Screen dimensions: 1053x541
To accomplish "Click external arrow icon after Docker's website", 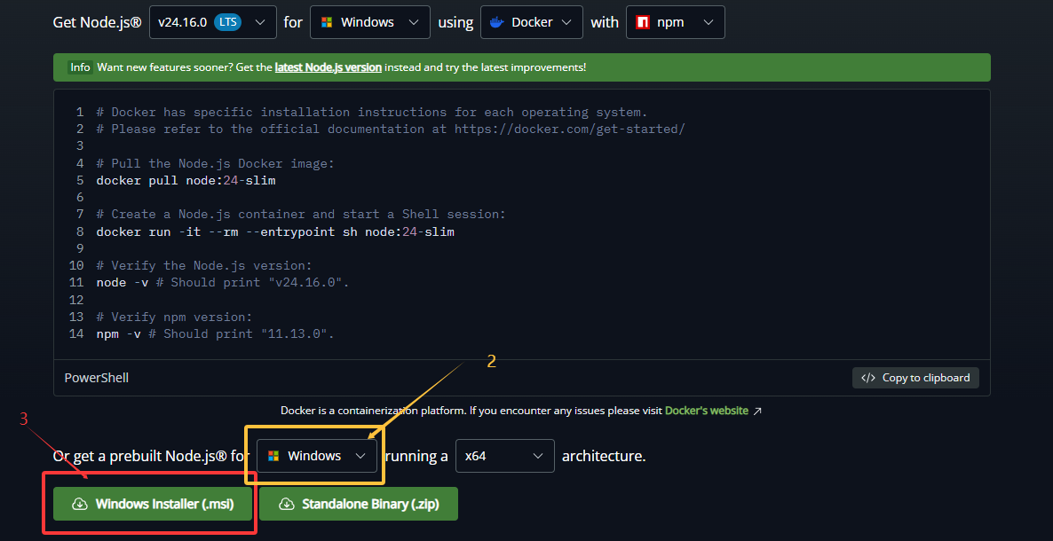I will [x=757, y=411].
